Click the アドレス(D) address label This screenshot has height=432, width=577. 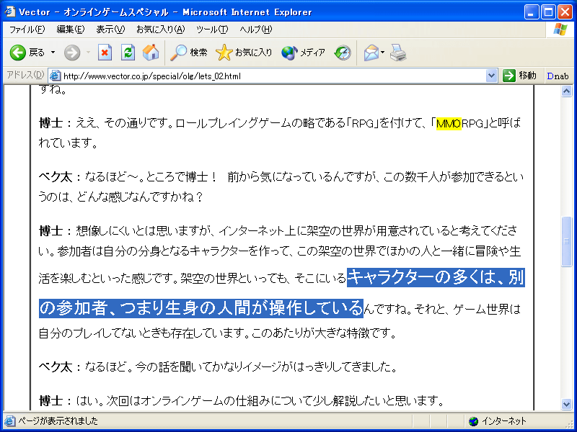(x=25, y=76)
